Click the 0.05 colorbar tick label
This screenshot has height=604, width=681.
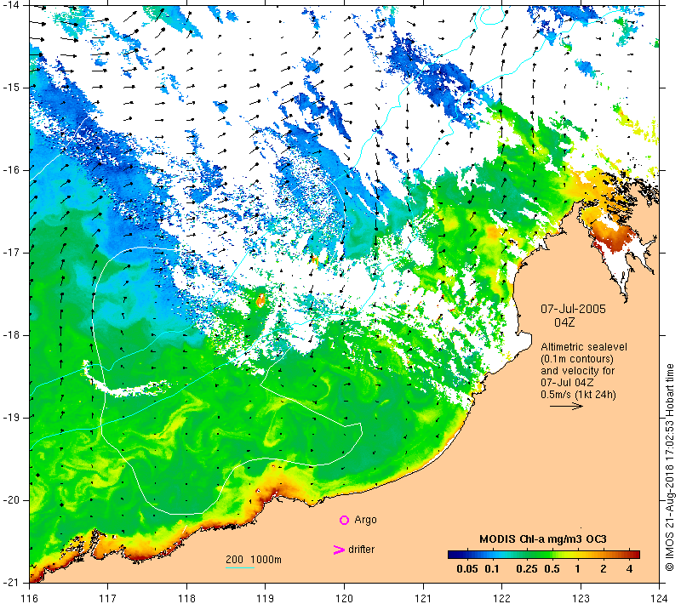[x=467, y=569]
